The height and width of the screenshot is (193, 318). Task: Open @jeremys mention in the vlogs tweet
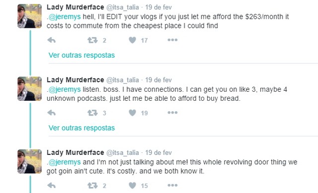click(65, 16)
